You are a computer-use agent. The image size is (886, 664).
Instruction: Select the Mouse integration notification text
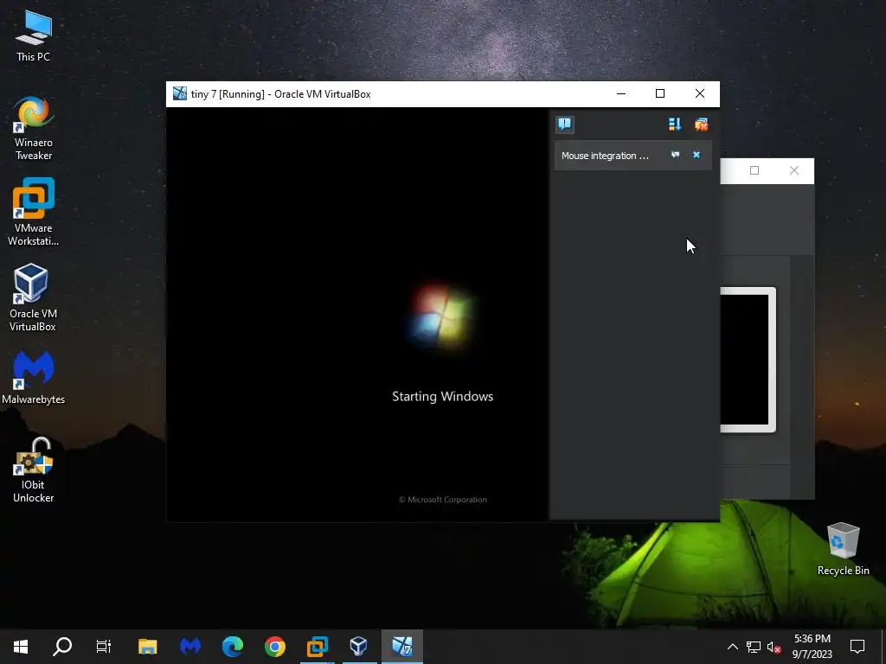pos(605,156)
